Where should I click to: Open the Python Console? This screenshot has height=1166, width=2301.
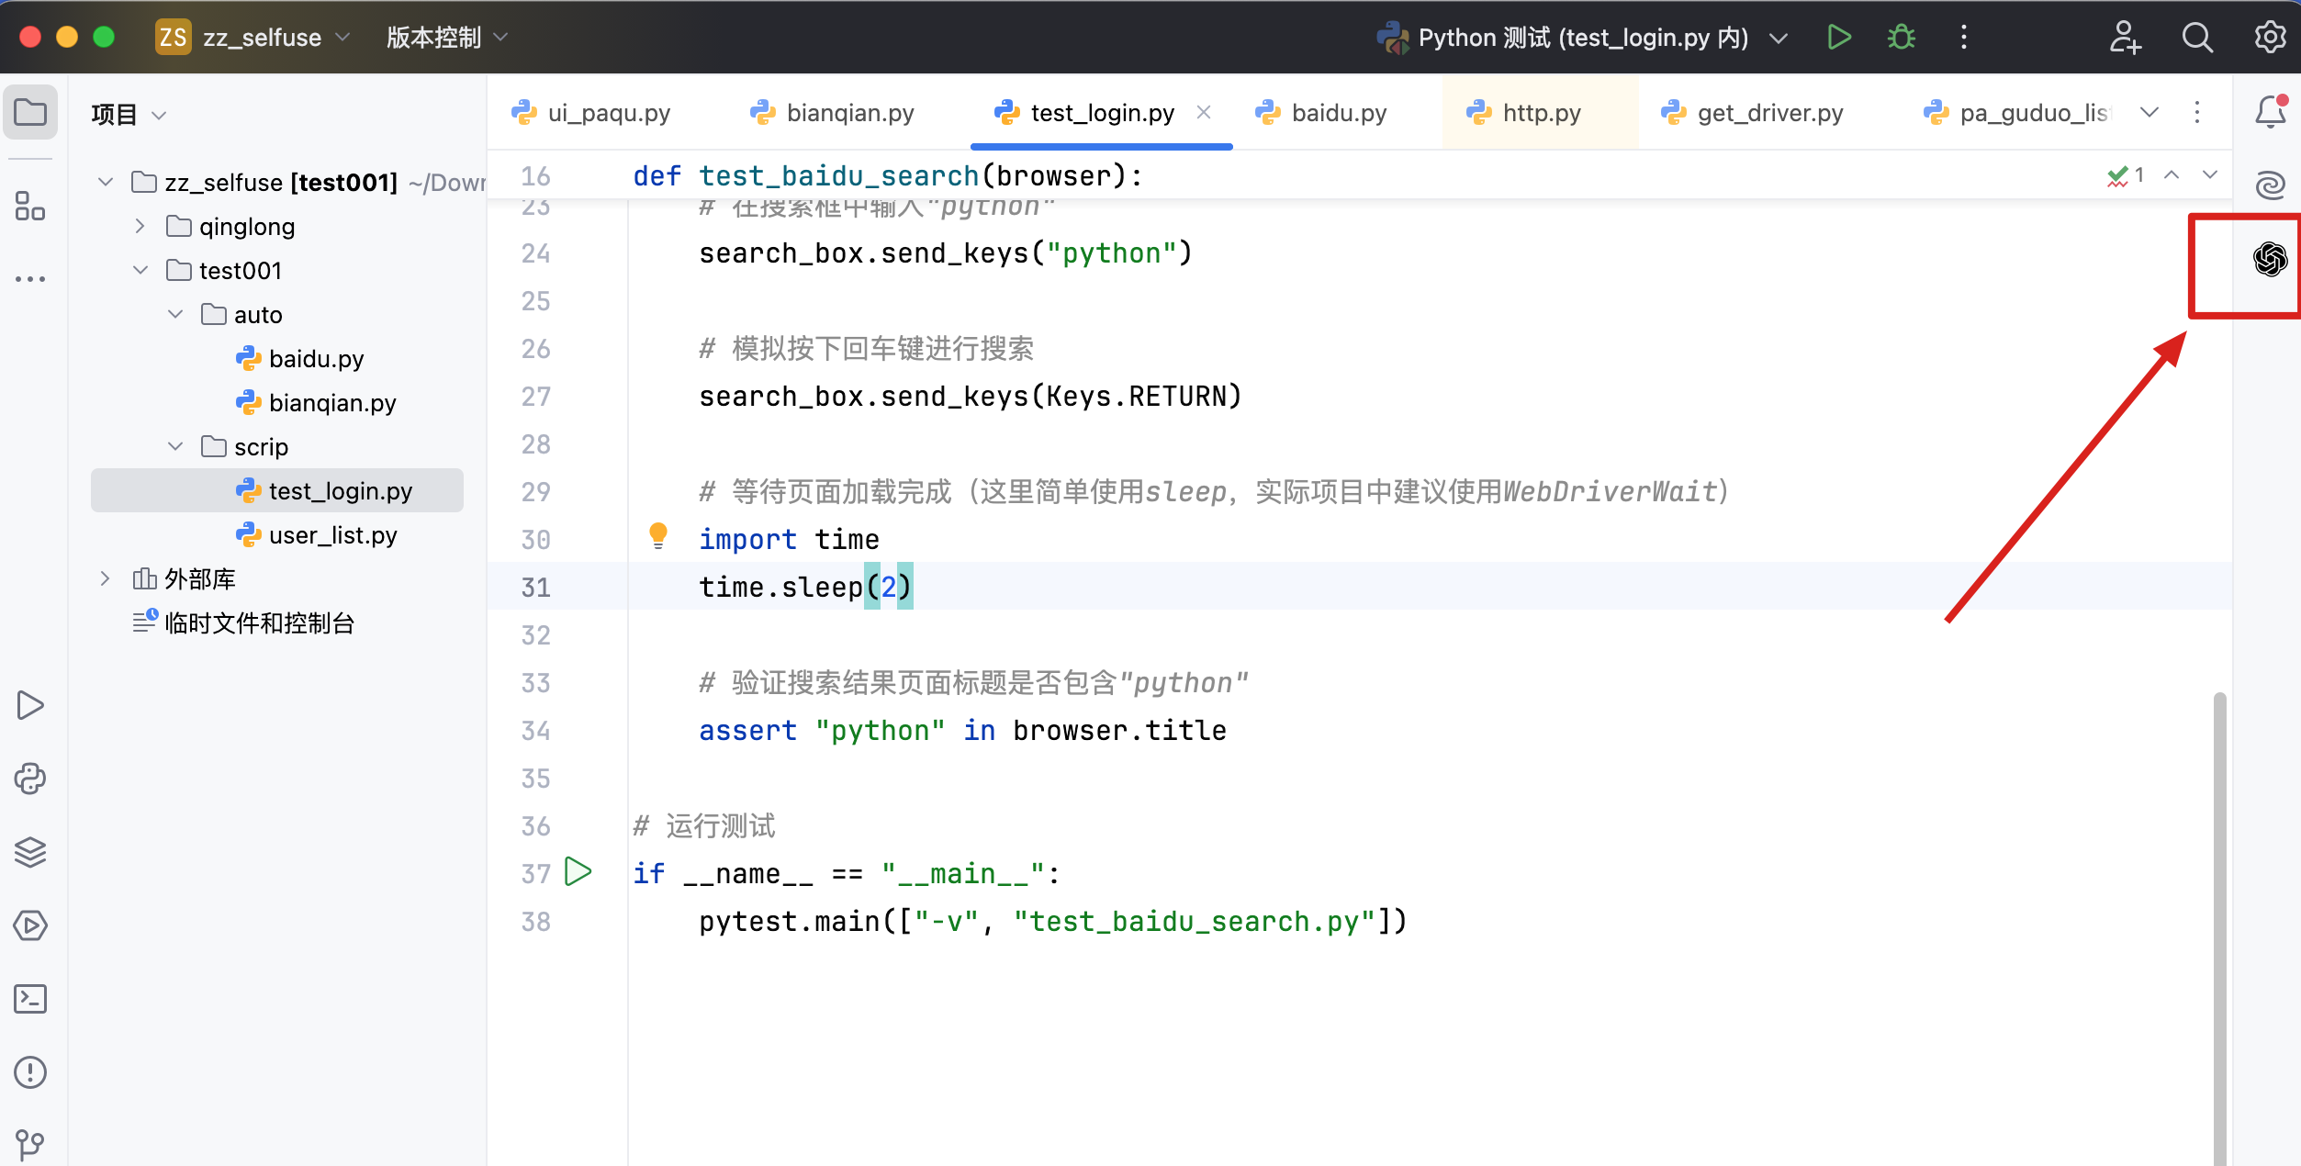[x=30, y=779]
